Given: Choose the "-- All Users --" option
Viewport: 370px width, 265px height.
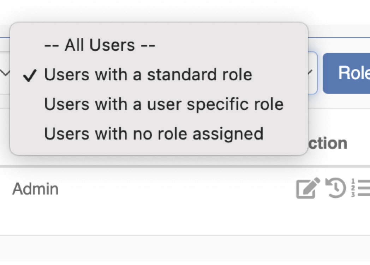Looking at the screenshot, I should [x=100, y=45].
